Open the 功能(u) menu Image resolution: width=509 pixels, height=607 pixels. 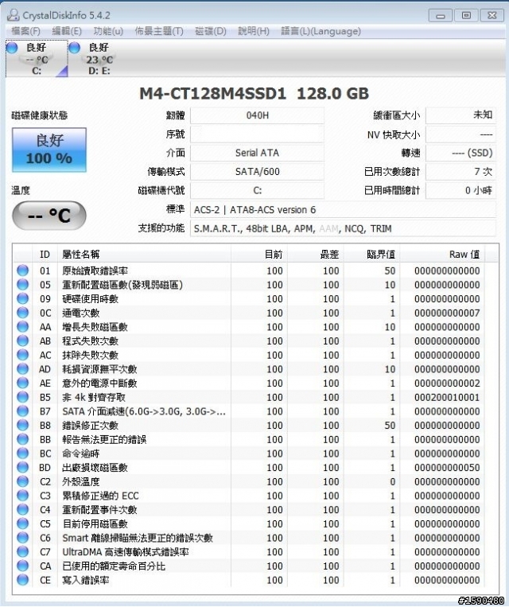108,31
